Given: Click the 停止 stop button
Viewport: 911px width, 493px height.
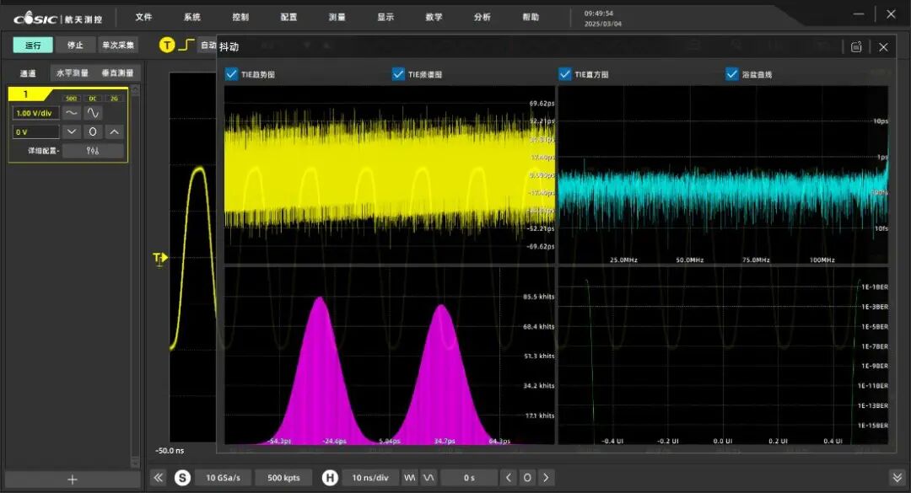Looking at the screenshot, I should [75, 45].
